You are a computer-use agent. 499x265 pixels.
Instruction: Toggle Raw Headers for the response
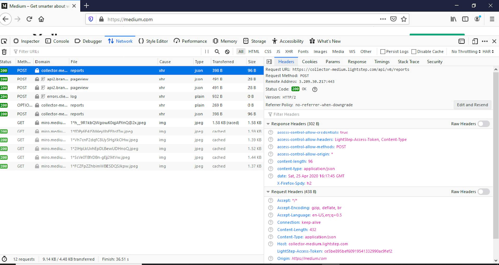[x=483, y=124]
